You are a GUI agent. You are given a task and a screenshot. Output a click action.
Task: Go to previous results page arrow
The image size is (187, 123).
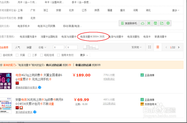[x=166, y=47]
